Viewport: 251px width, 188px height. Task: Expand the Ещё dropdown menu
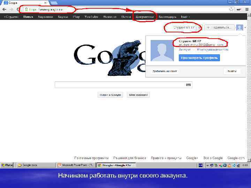185,17
